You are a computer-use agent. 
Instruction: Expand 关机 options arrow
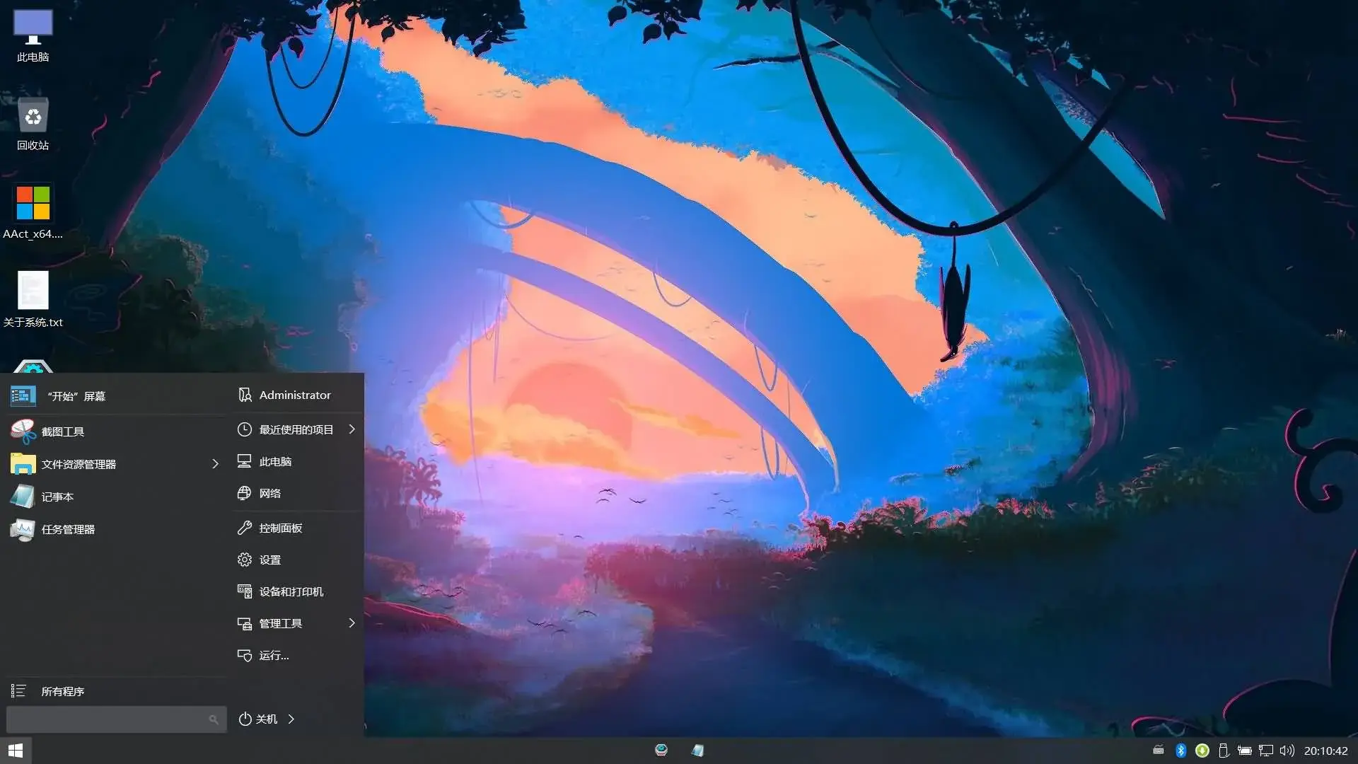291,719
